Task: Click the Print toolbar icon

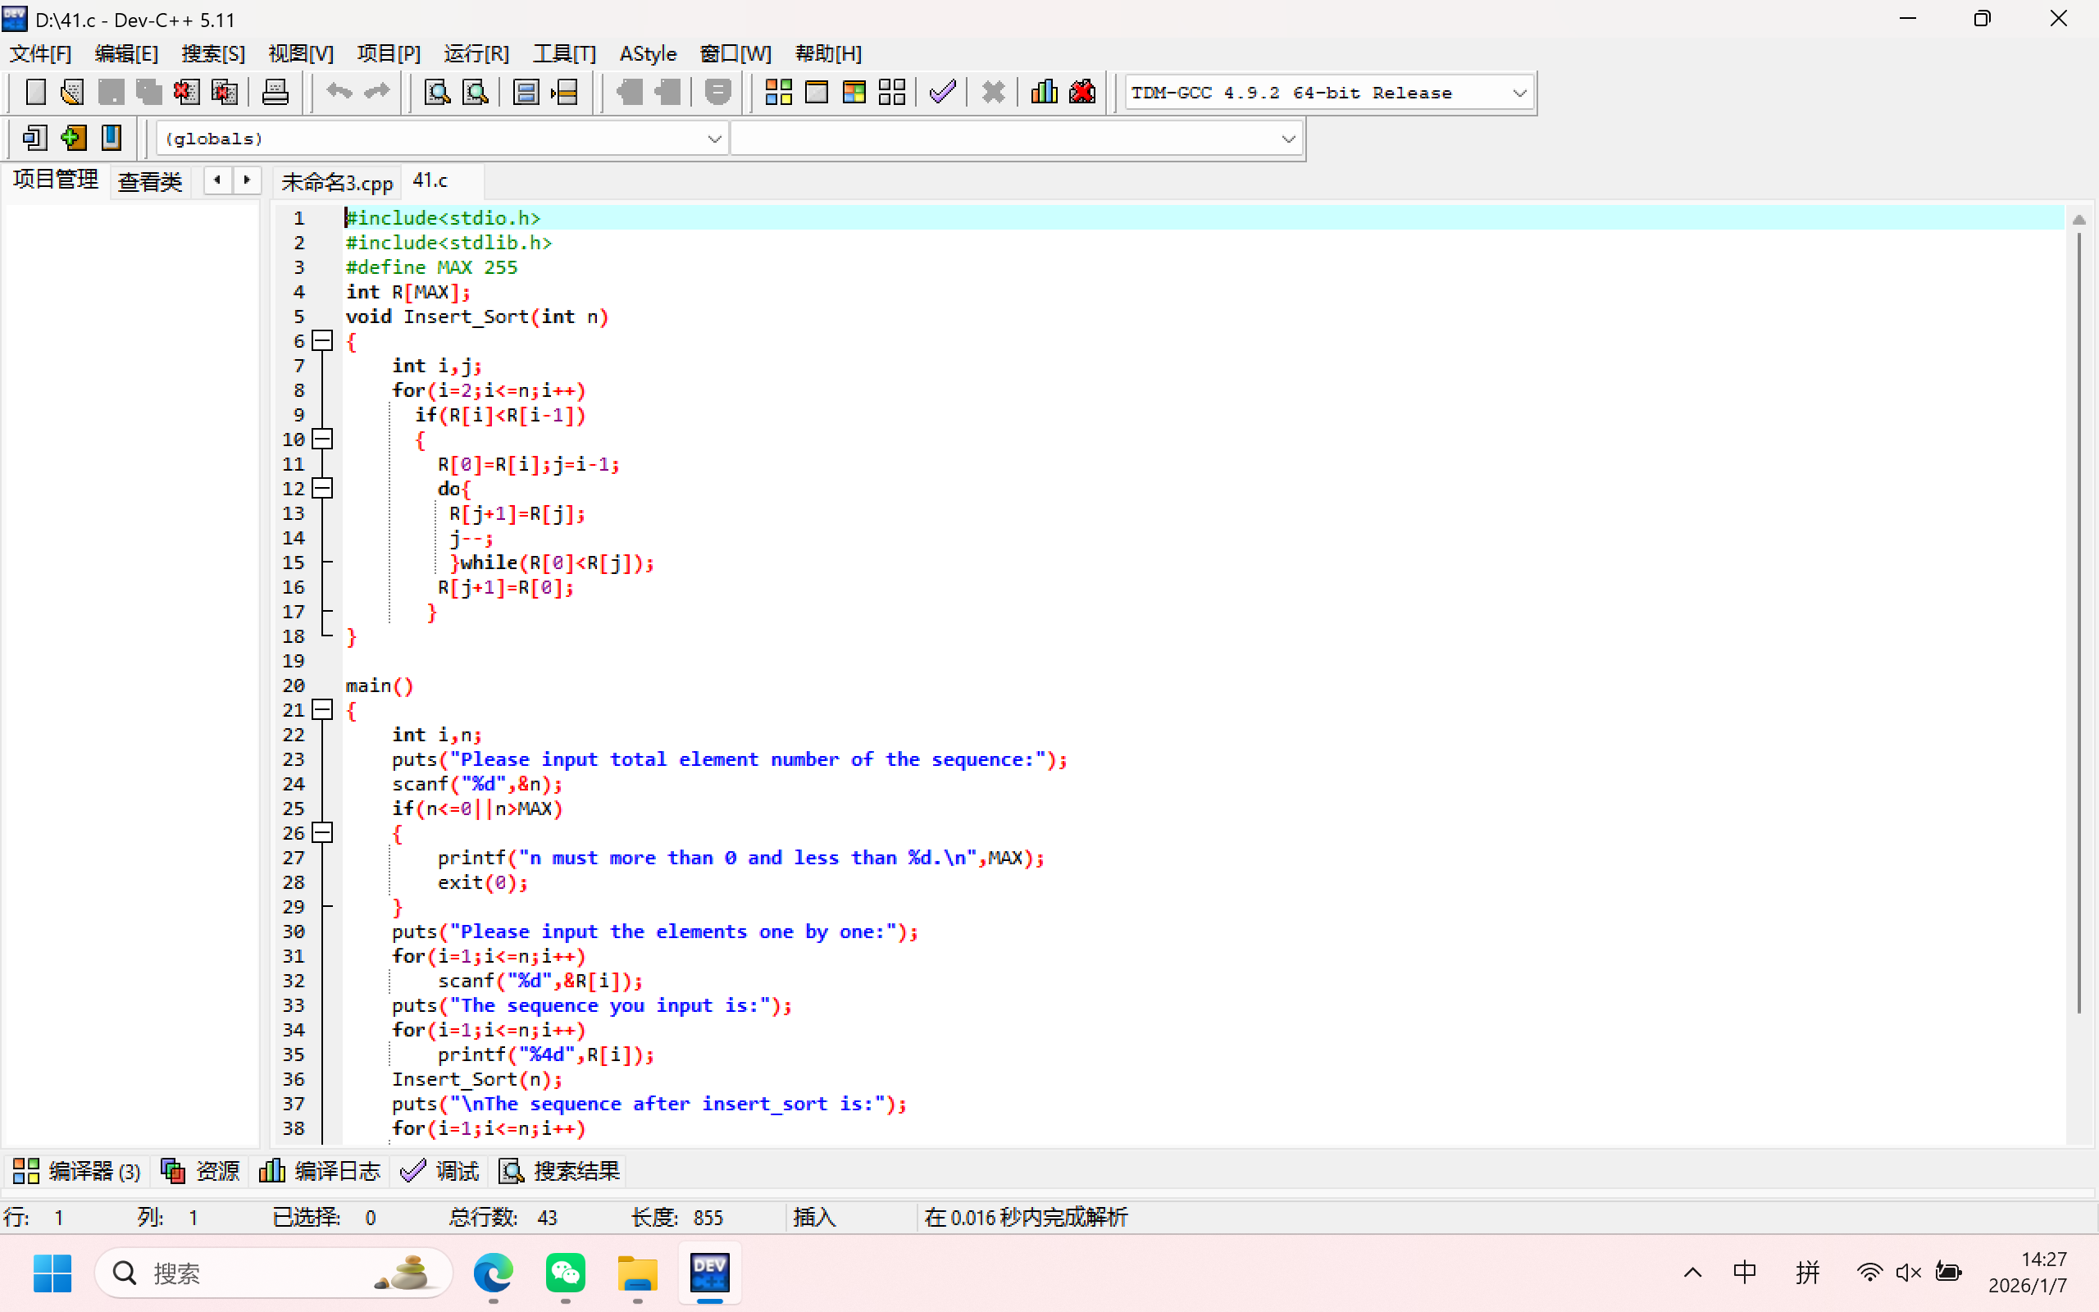Action: tap(275, 92)
